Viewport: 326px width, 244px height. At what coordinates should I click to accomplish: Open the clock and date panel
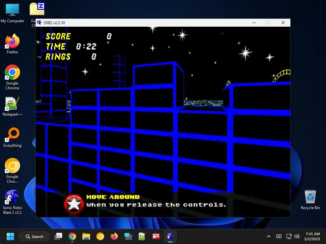[312, 236]
